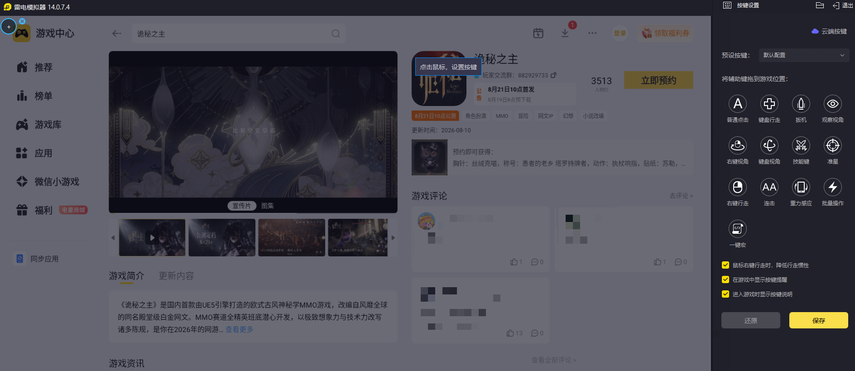Viewport: 855px width, 371px height.
Task: Click the 登录 button
Action: tap(620, 33)
